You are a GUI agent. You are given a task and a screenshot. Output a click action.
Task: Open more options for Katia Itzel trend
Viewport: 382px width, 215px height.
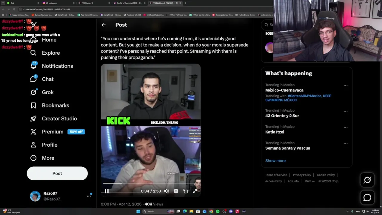click(x=346, y=128)
